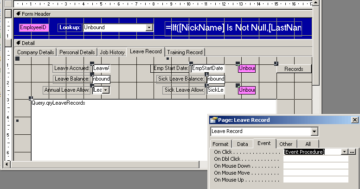Click the Records button
360x189 pixels.
pos(294,69)
